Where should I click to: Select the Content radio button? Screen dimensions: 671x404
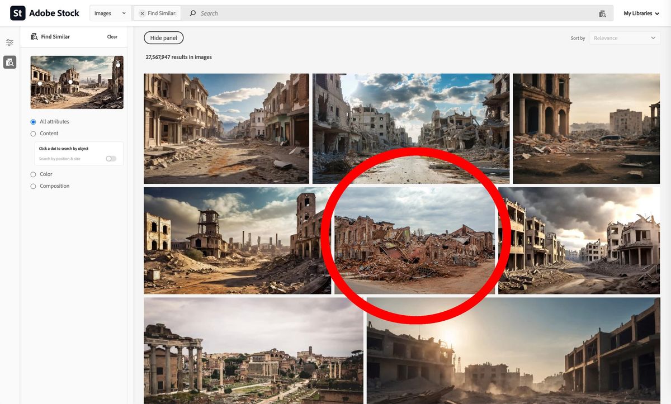click(x=32, y=134)
